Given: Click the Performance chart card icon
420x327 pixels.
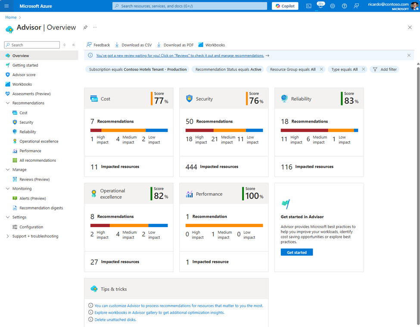Looking at the screenshot, I should click(x=190, y=194).
